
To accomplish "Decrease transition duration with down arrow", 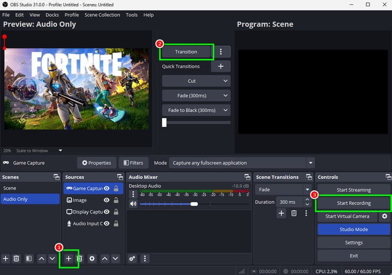I will [307, 204].
